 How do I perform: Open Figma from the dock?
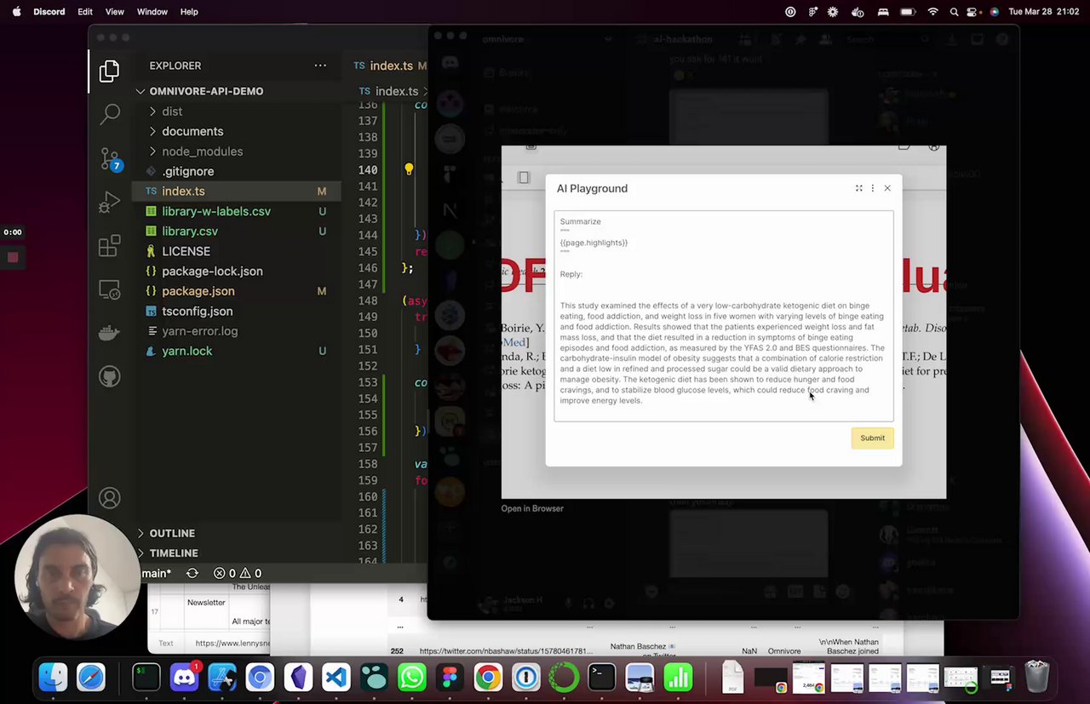pos(450,678)
